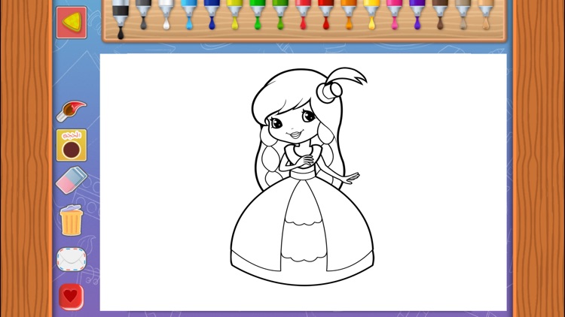Pick the light tan marker
Viewport: 565px width, 317px height.
click(x=486, y=14)
